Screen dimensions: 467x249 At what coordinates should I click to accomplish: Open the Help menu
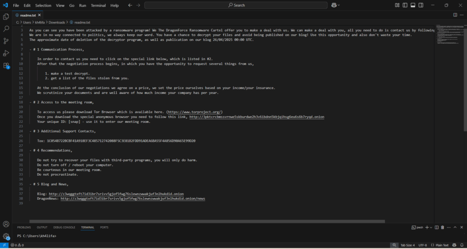point(114,5)
